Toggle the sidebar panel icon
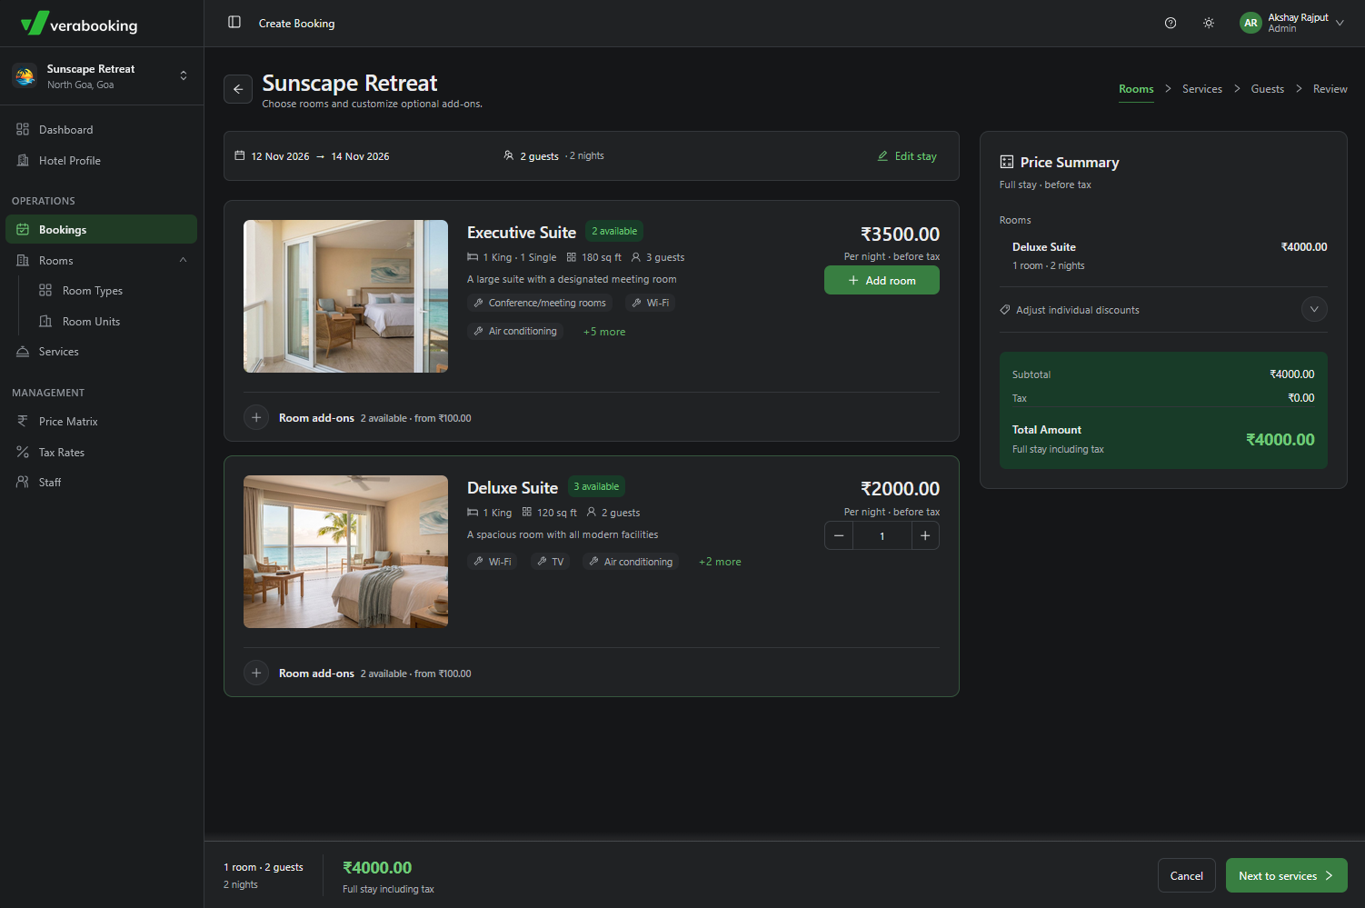Viewport: 1365px width, 908px height. click(234, 23)
